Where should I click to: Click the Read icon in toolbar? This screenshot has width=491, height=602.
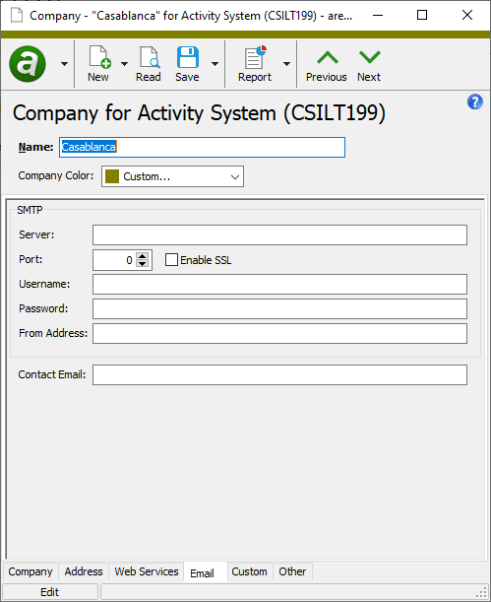click(150, 57)
